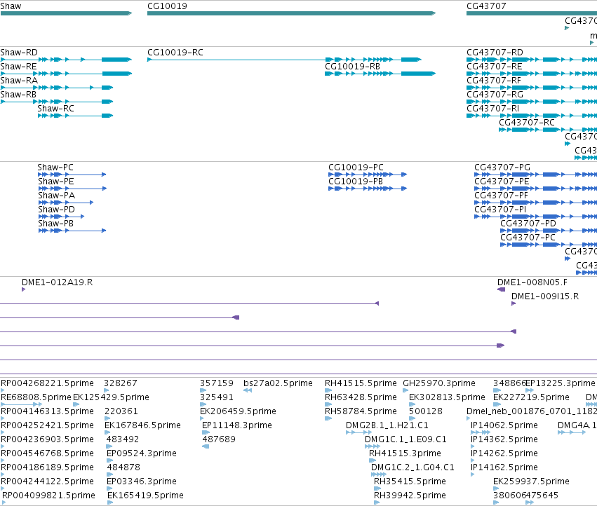Select the CG43707-PF protein label
The width and height of the screenshot is (597, 506).
pos(501,196)
